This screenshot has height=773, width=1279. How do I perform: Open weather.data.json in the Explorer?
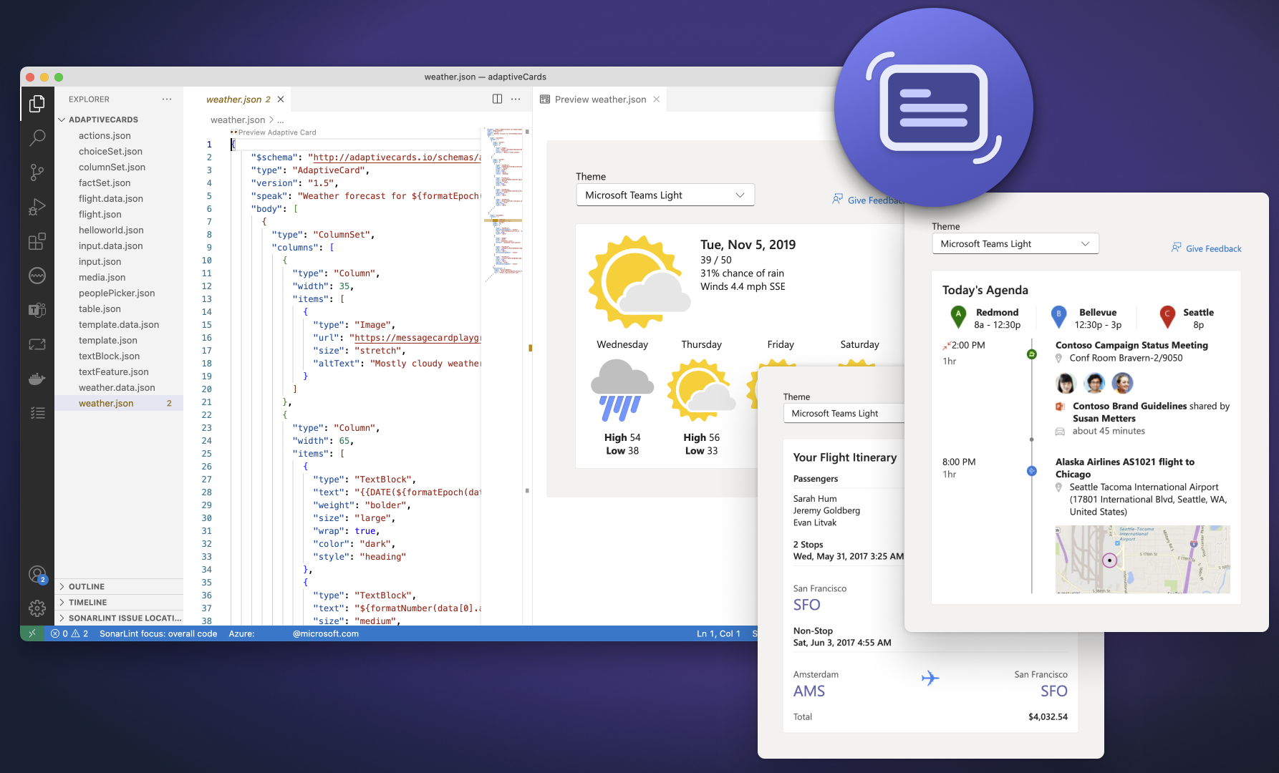tap(119, 387)
